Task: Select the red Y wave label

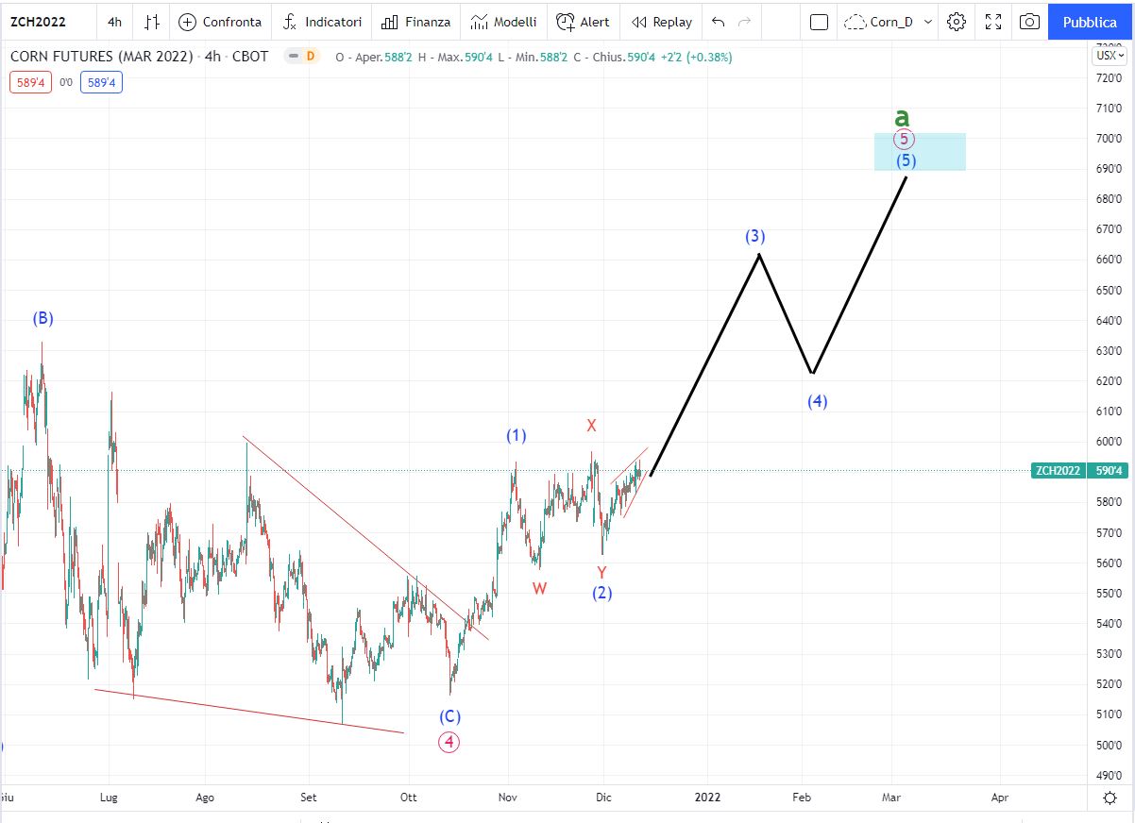Action: [x=602, y=572]
